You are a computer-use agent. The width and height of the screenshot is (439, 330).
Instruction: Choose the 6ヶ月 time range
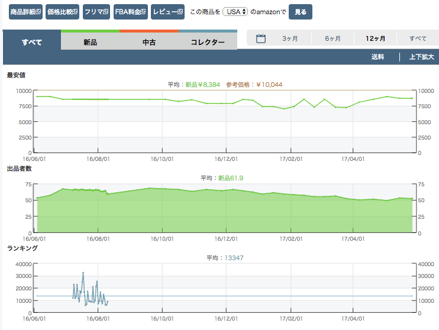point(333,38)
